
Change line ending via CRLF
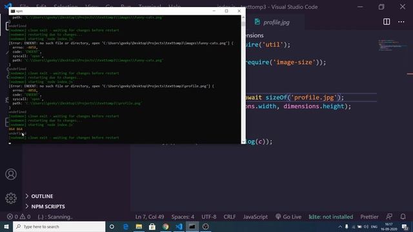tap(230, 217)
